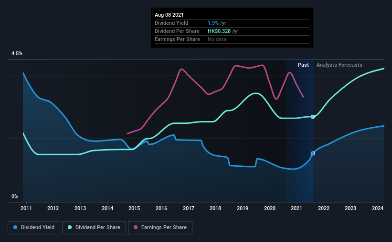The width and height of the screenshot is (392, 242).
Task: Toggle the Dividend Yield legend button
Action: [x=34, y=228]
